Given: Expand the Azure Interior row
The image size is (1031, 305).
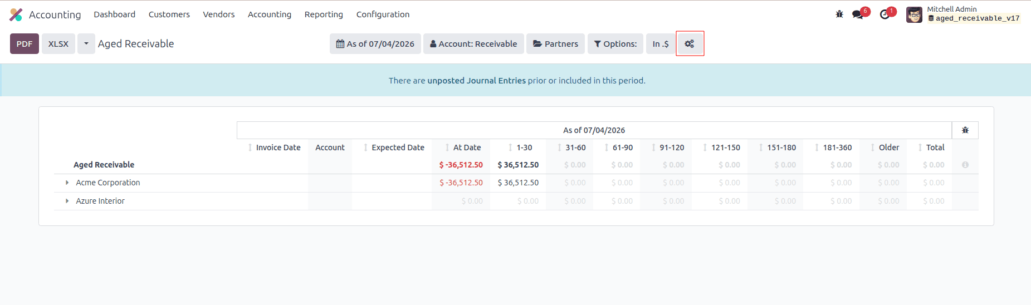Looking at the screenshot, I should (67, 201).
